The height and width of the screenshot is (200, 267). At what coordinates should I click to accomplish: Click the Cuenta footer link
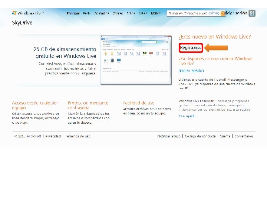pos(225,136)
